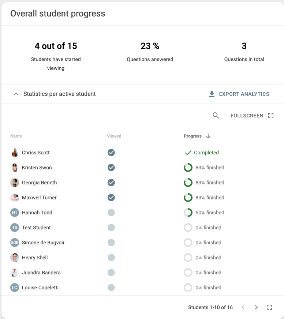Image resolution: width=284 pixels, height=319 pixels.
Task: Click viewed indicator for Hannah Todd
Action: [111, 213]
